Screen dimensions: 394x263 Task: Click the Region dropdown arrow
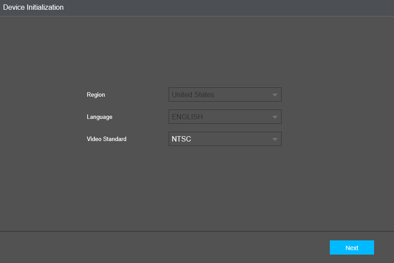(275, 94)
